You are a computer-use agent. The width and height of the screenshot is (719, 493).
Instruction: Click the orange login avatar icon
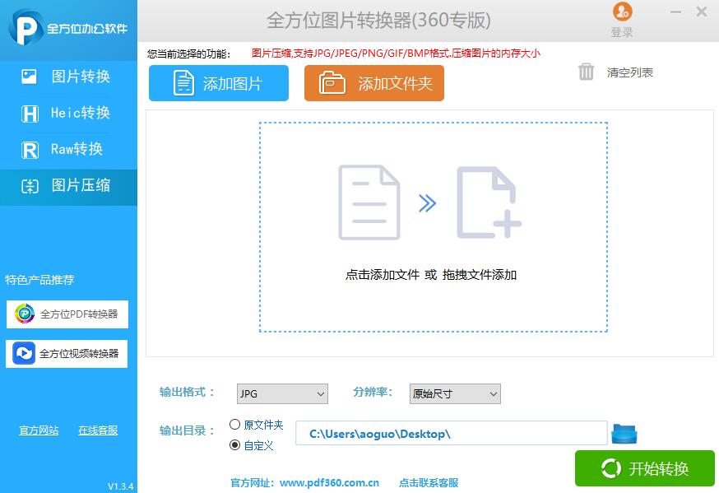tap(622, 12)
